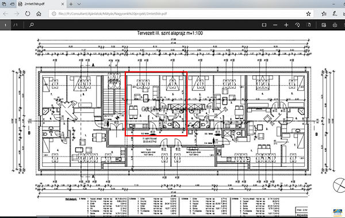Viewport: 345px width, 218px height.
Task: Click the fit to page icon
Action: [264, 25]
